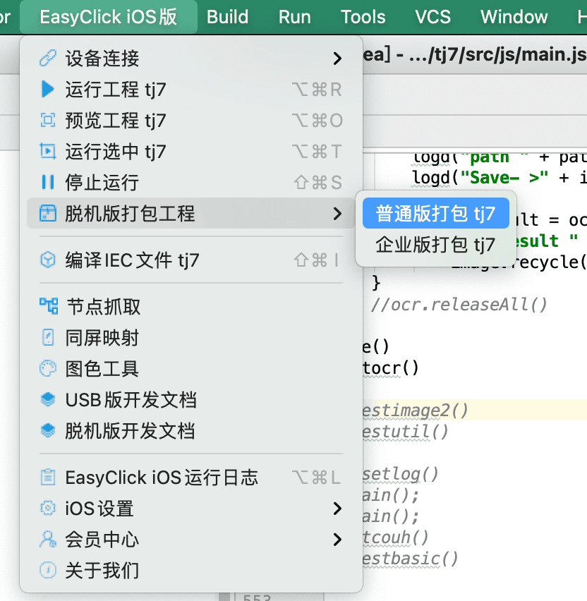Click the estimage2() code line
The width and height of the screenshot is (587, 601).
point(416,411)
